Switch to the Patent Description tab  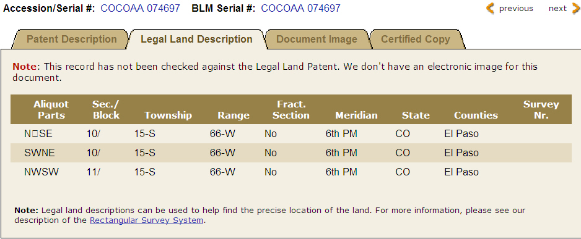tap(72, 39)
